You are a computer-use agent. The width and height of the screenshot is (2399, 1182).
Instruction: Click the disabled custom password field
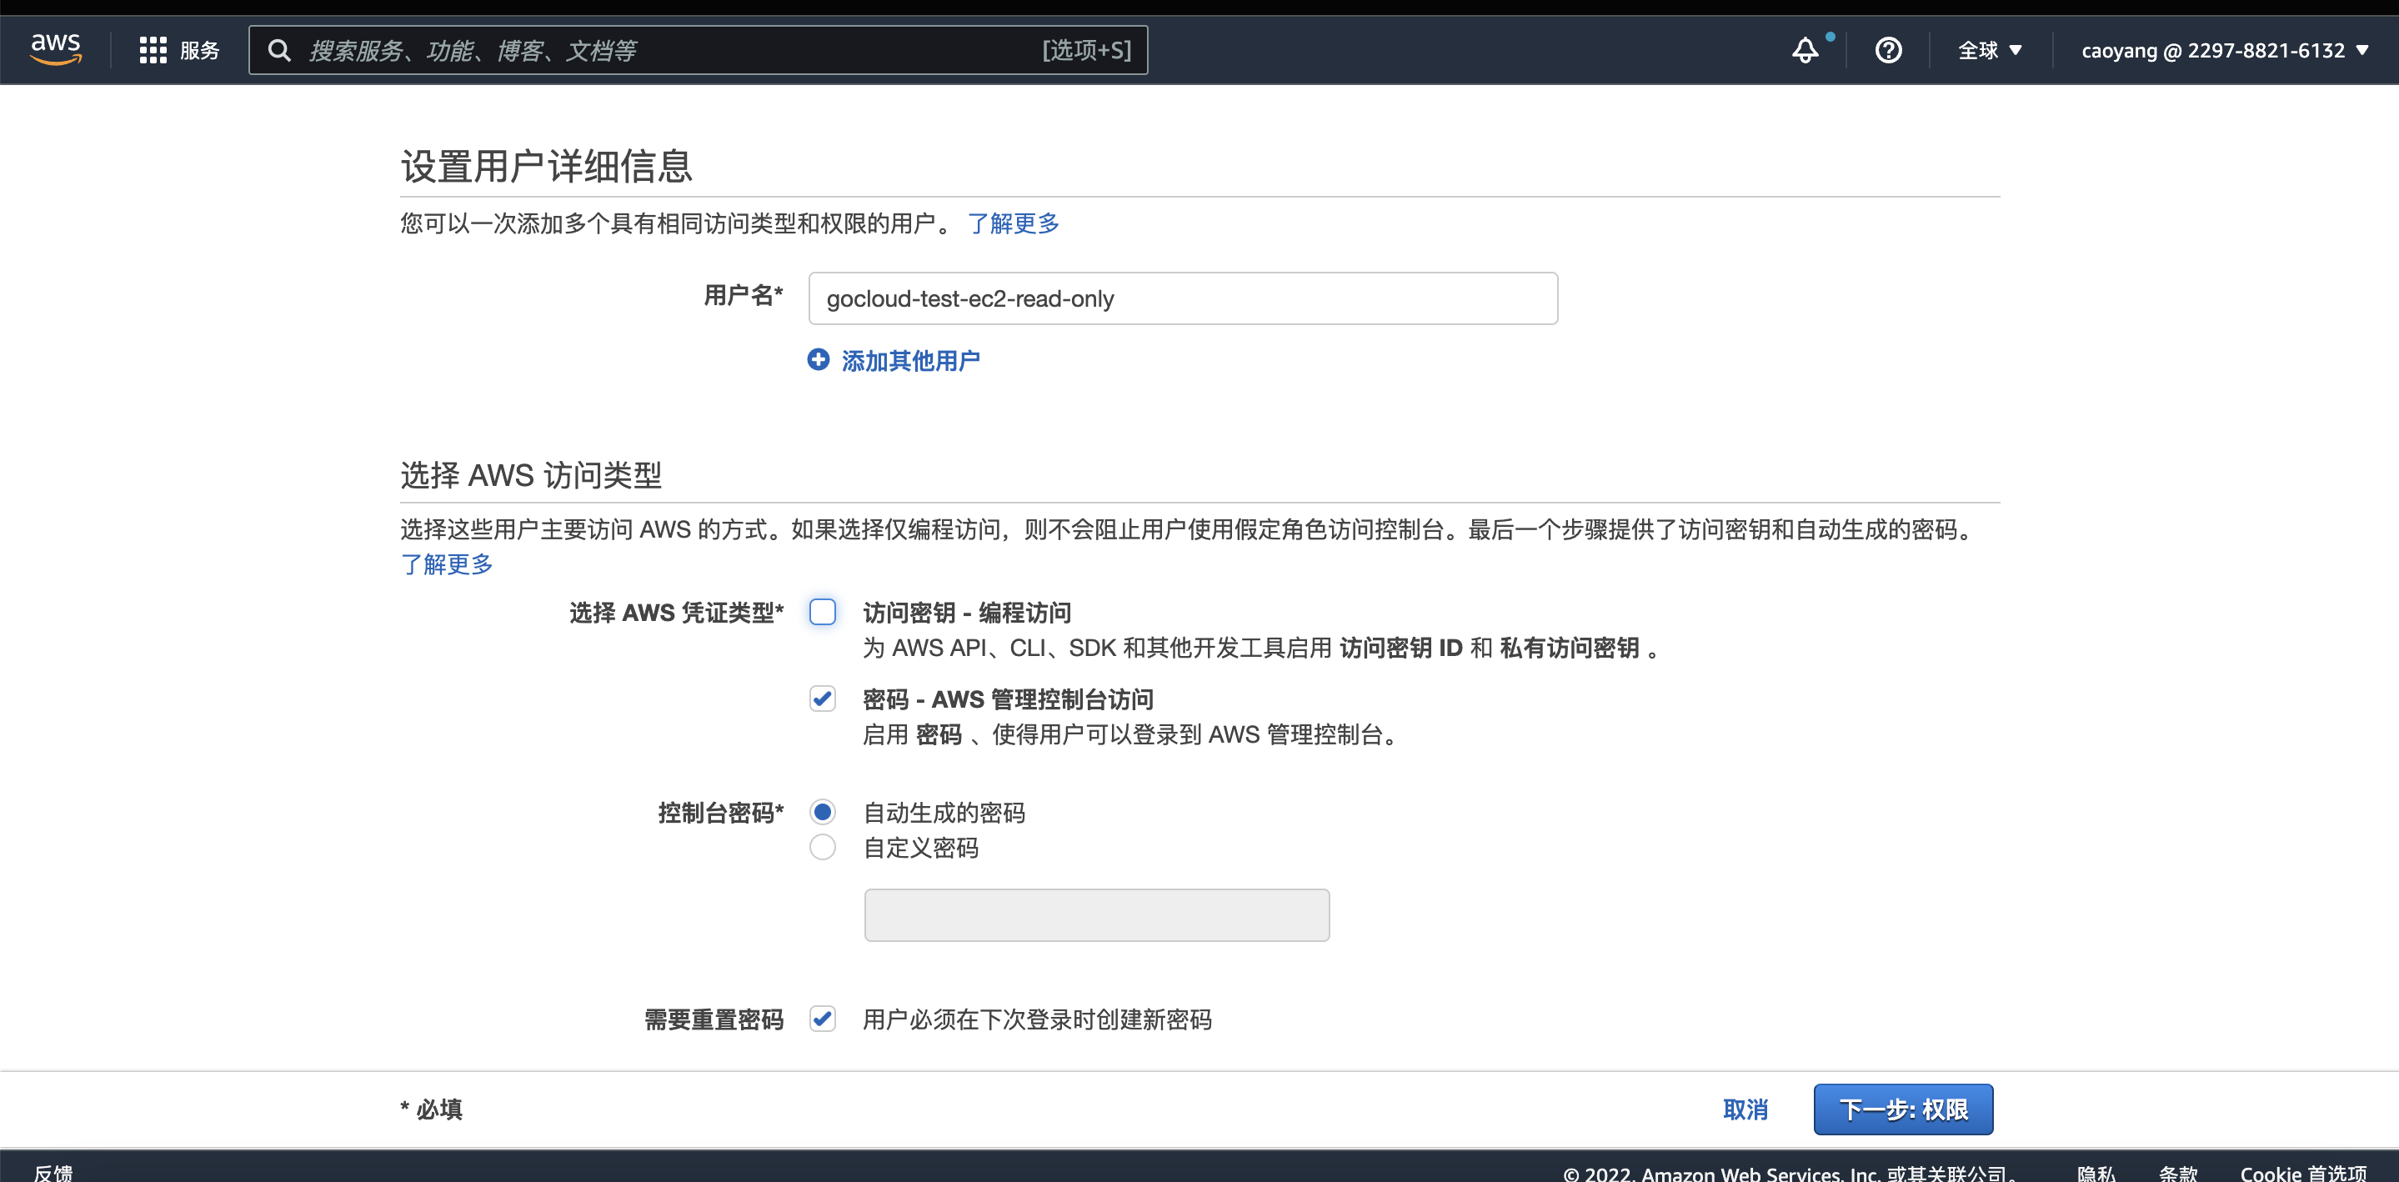1096,915
